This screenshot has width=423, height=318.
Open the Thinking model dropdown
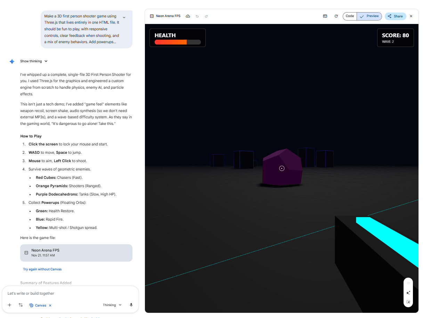tap(112, 305)
